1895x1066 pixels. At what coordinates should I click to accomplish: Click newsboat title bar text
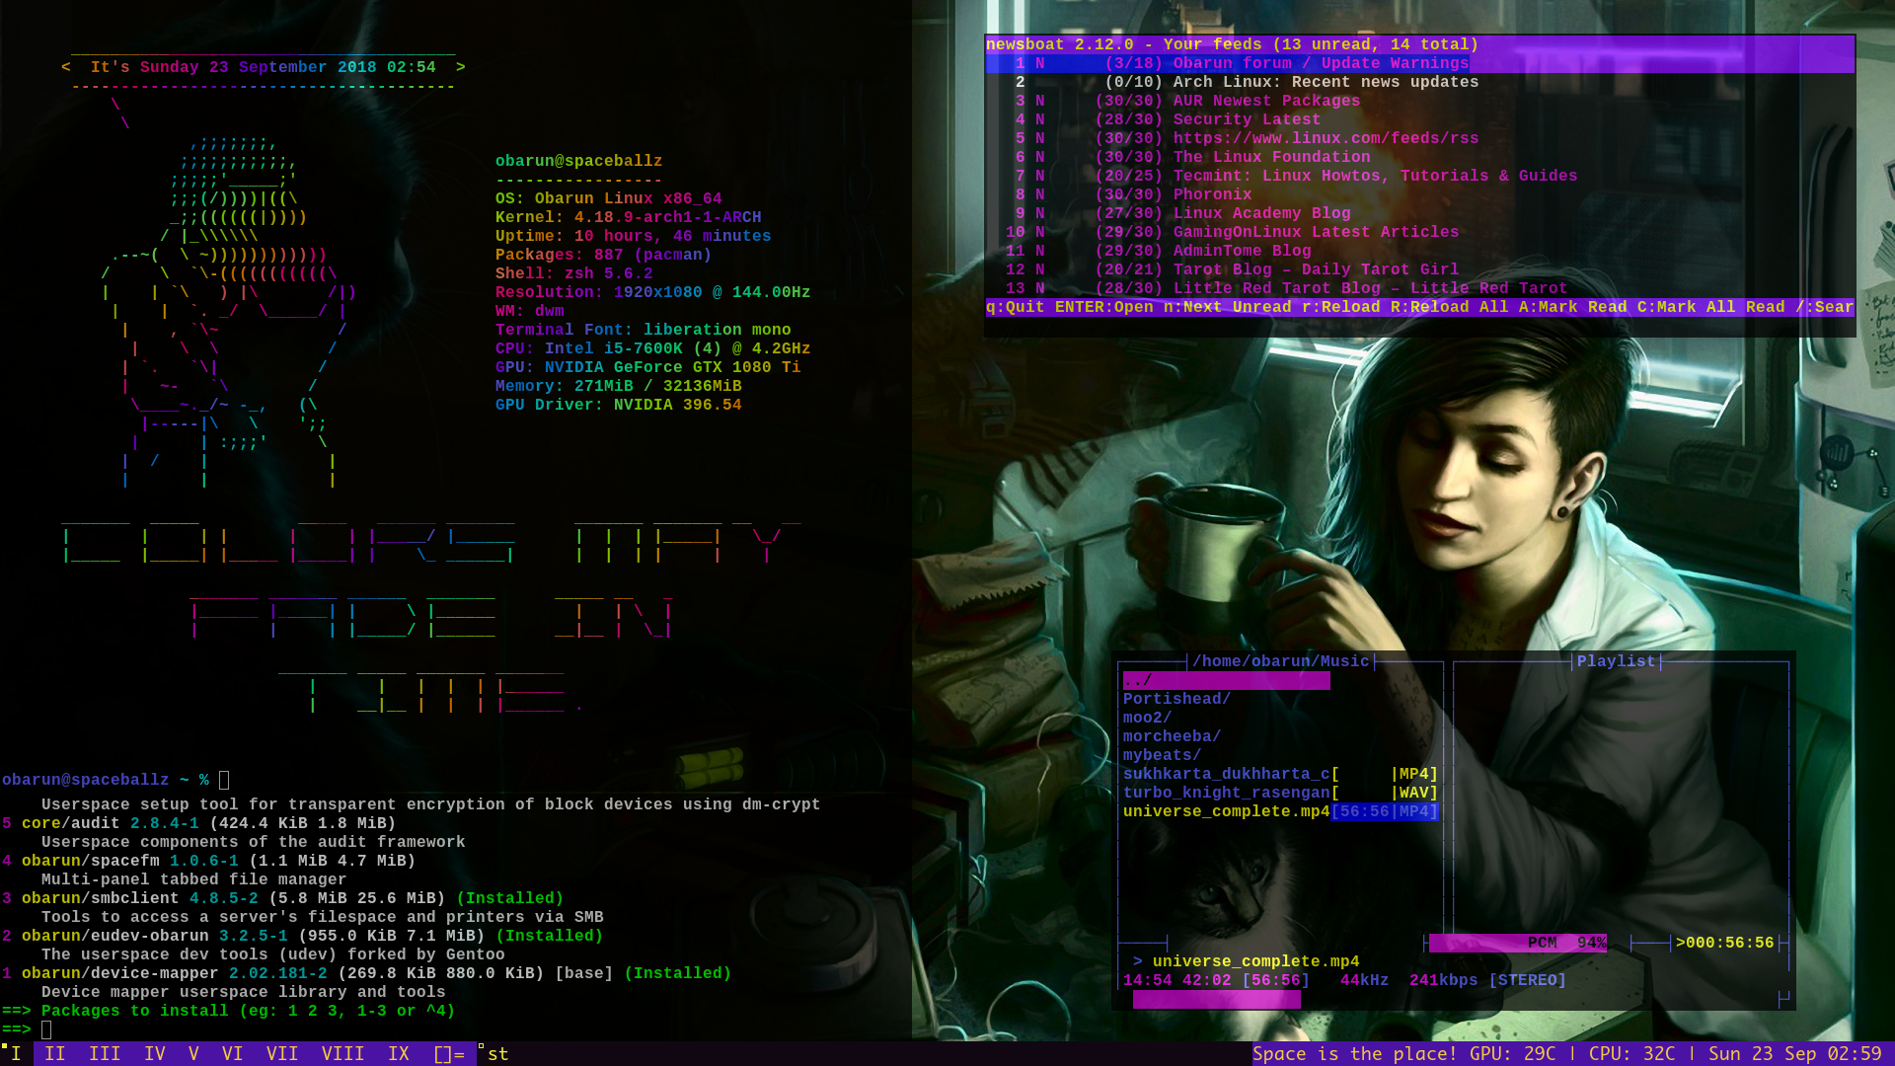[x=1232, y=44]
